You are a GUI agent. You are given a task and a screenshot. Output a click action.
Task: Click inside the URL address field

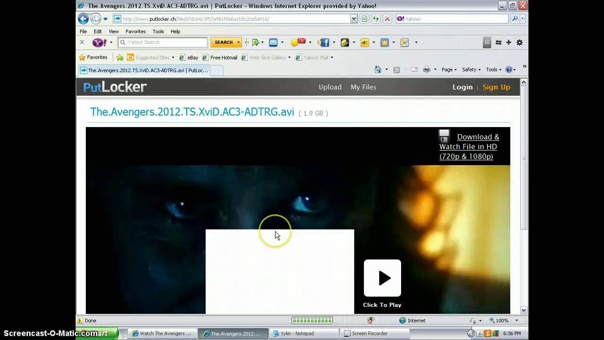236,19
